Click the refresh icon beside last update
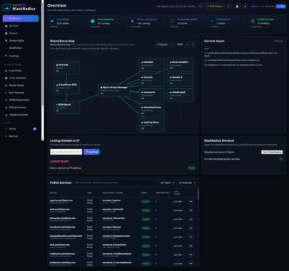The image size is (289, 271). pyautogui.click(x=200, y=7)
